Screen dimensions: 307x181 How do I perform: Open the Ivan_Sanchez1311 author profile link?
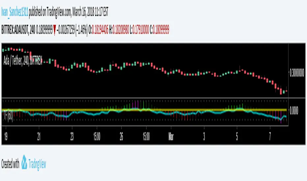pos(15,12)
